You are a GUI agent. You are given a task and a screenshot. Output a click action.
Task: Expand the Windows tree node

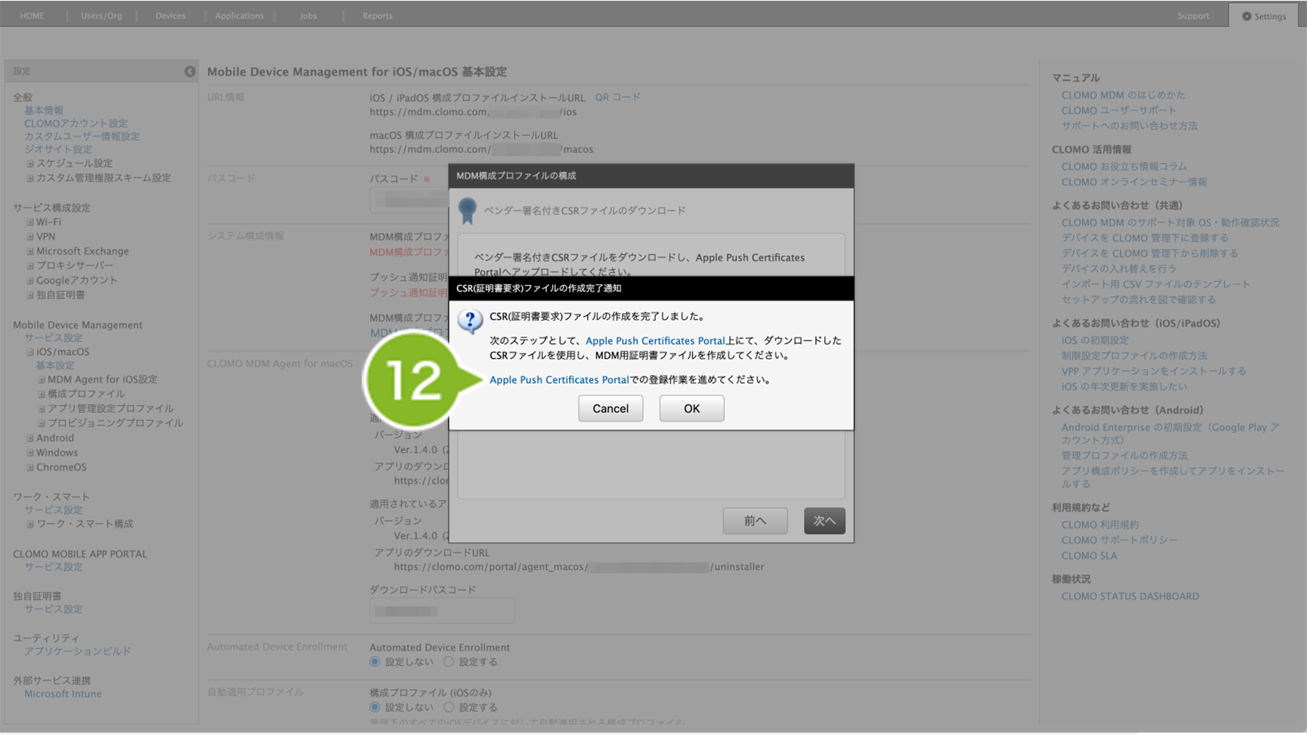click(30, 453)
